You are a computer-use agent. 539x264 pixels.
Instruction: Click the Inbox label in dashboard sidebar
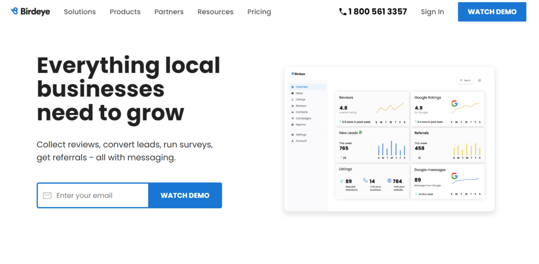300,93
